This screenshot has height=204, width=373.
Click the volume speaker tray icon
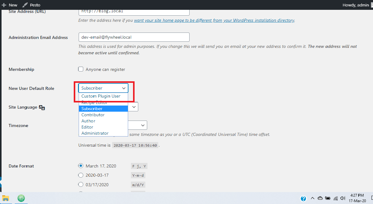[343, 198]
